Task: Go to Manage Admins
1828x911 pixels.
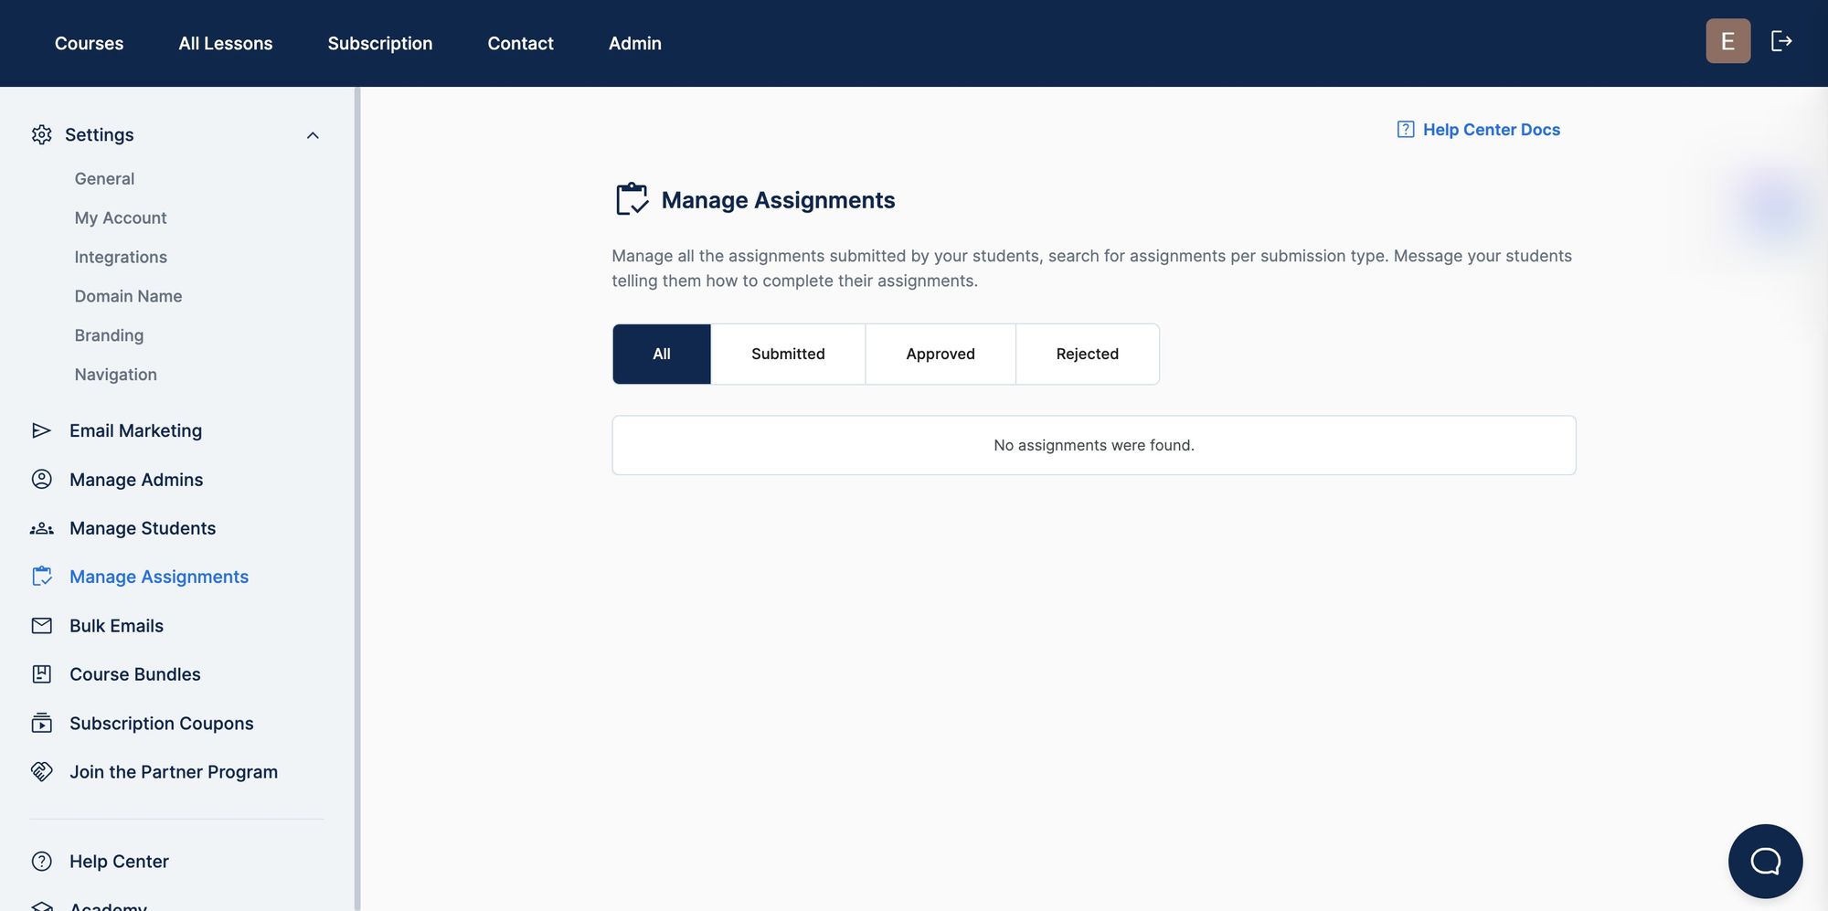Action: coord(136,480)
